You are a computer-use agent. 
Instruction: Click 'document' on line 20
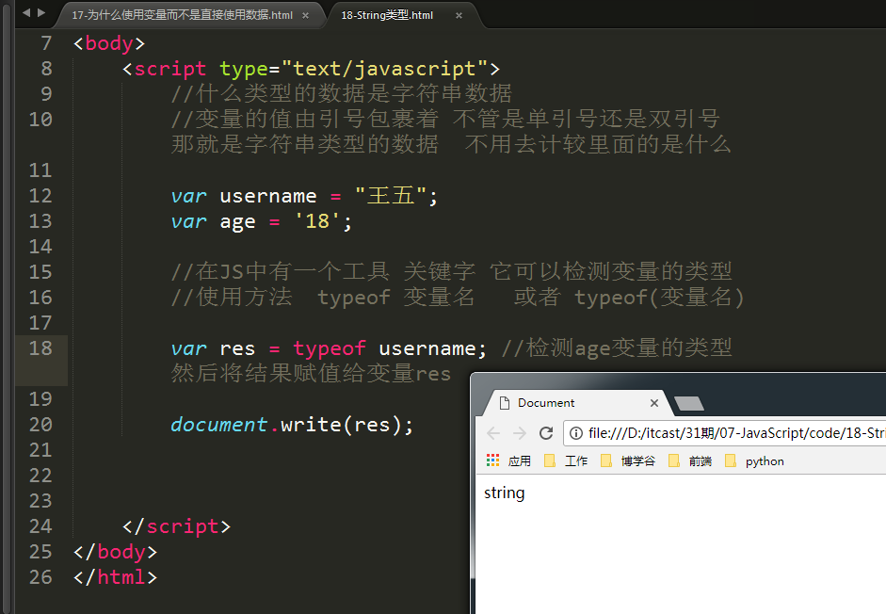[x=218, y=425]
